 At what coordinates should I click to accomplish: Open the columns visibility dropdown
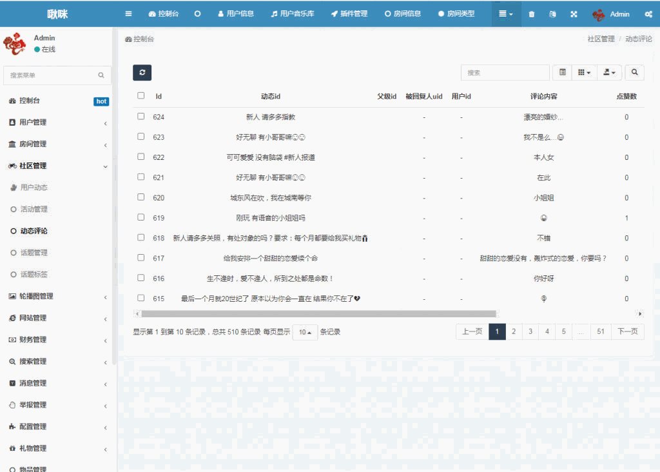click(584, 72)
